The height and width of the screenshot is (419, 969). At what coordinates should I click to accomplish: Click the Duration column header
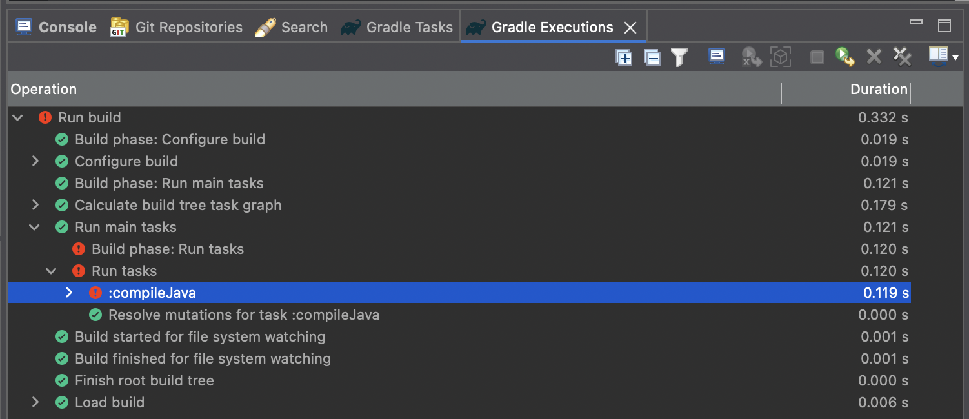coord(878,90)
